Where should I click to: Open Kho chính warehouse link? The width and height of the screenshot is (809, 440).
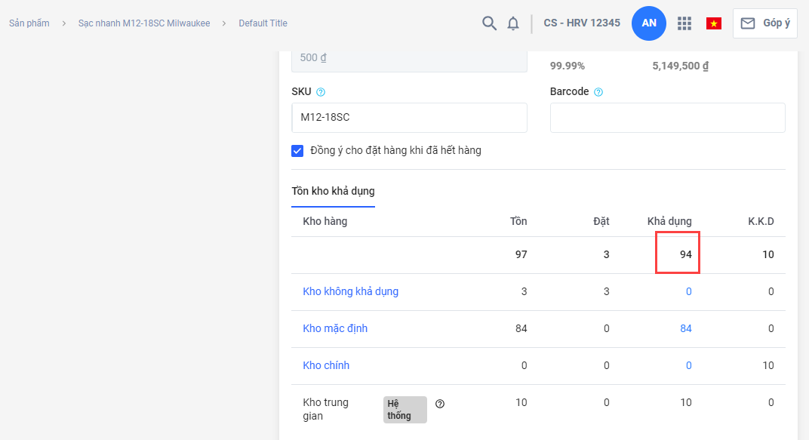click(326, 365)
